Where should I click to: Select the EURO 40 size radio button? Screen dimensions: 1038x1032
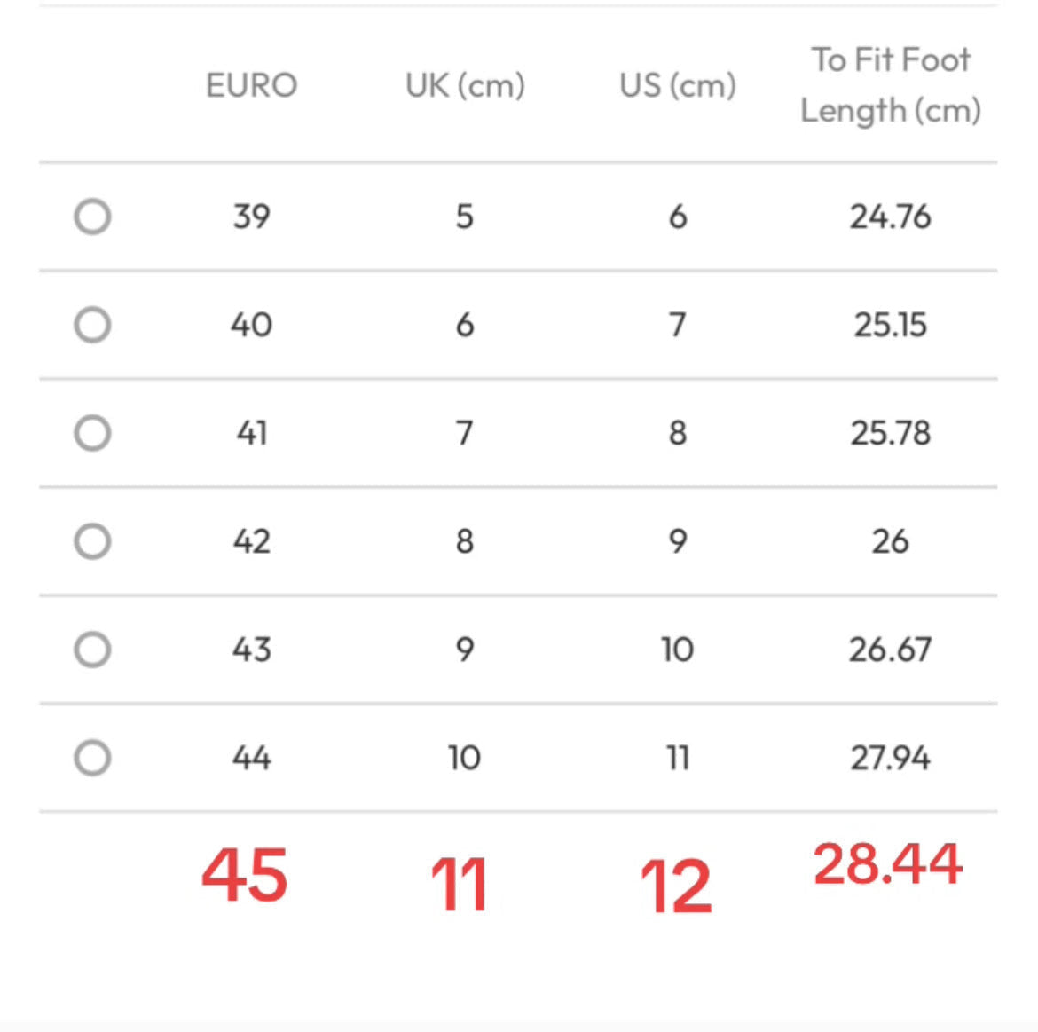92,325
